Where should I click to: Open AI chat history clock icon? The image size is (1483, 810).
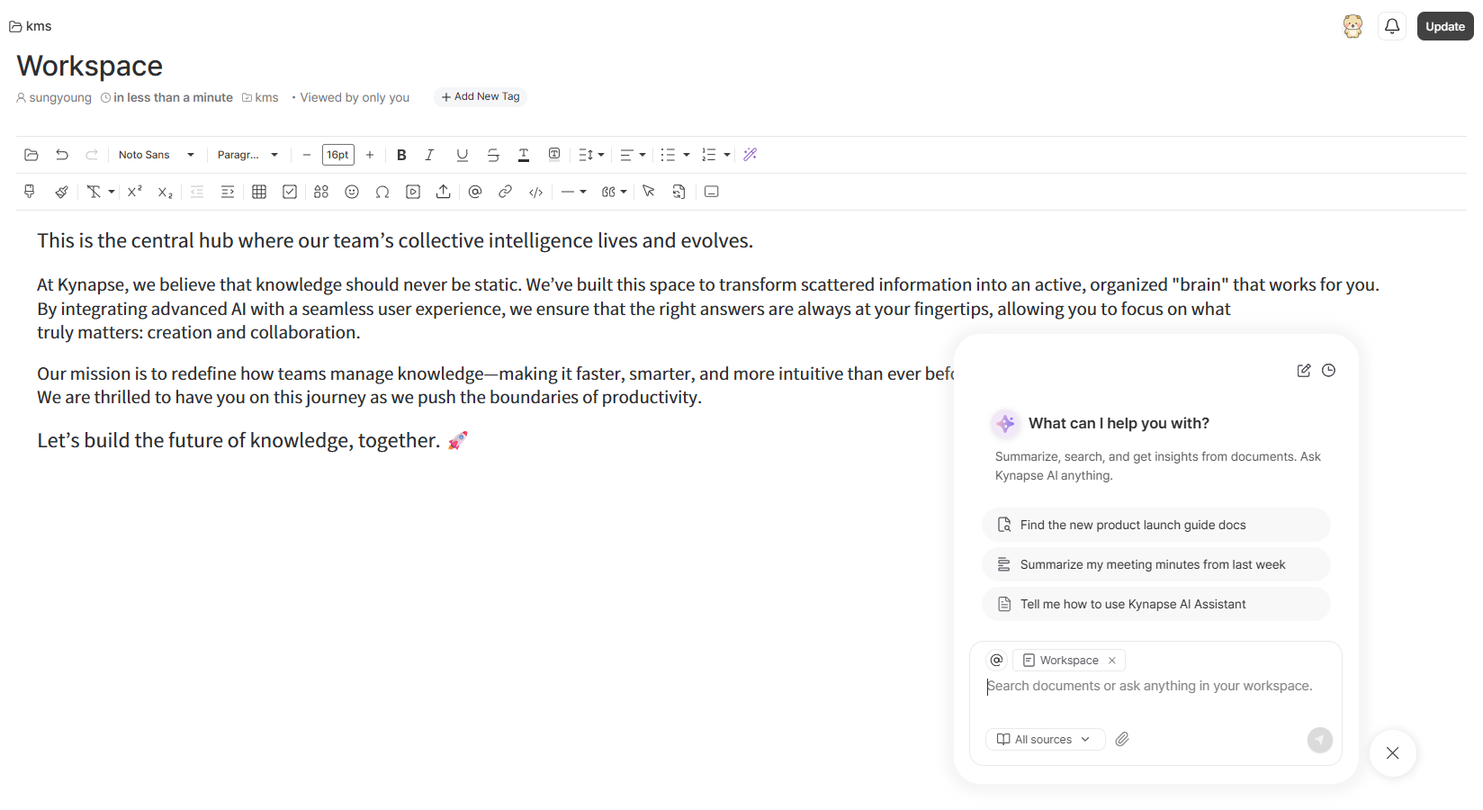click(x=1329, y=371)
